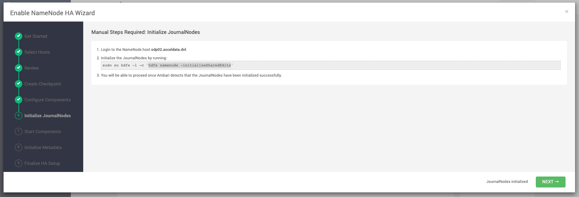
Task: Click the step 9 number circle
Action: [x=18, y=163]
